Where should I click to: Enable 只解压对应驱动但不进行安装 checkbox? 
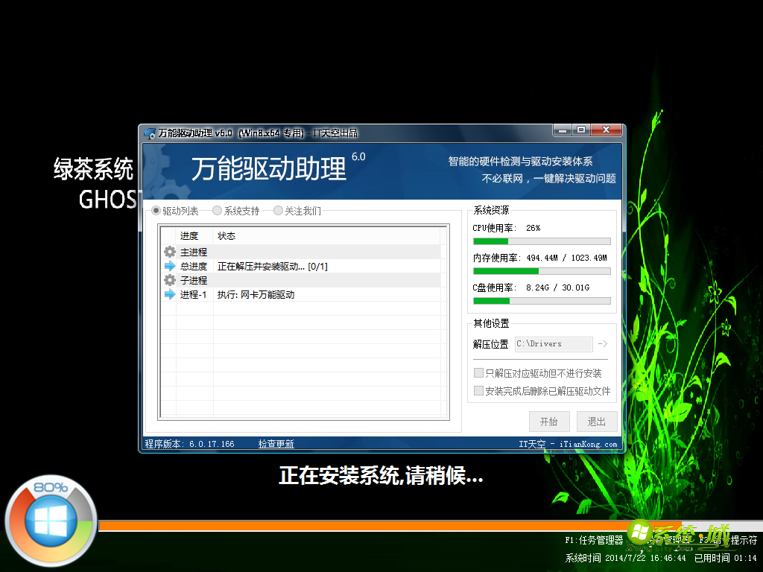[x=480, y=373]
